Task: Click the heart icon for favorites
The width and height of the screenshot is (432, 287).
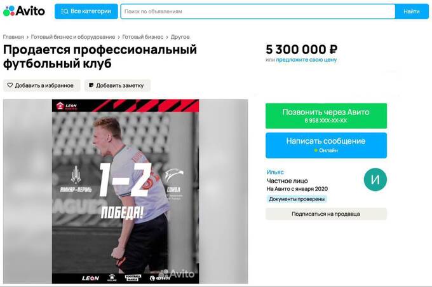Action: coord(10,85)
